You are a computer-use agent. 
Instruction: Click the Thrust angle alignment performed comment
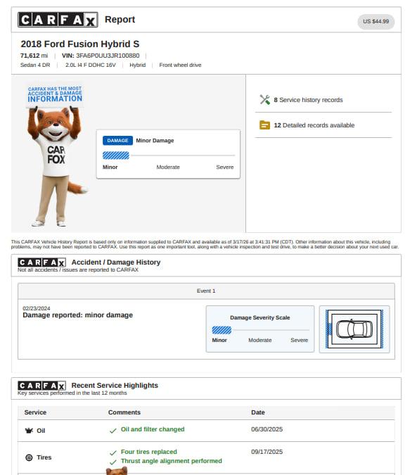pyautogui.click(x=172, y=461)
